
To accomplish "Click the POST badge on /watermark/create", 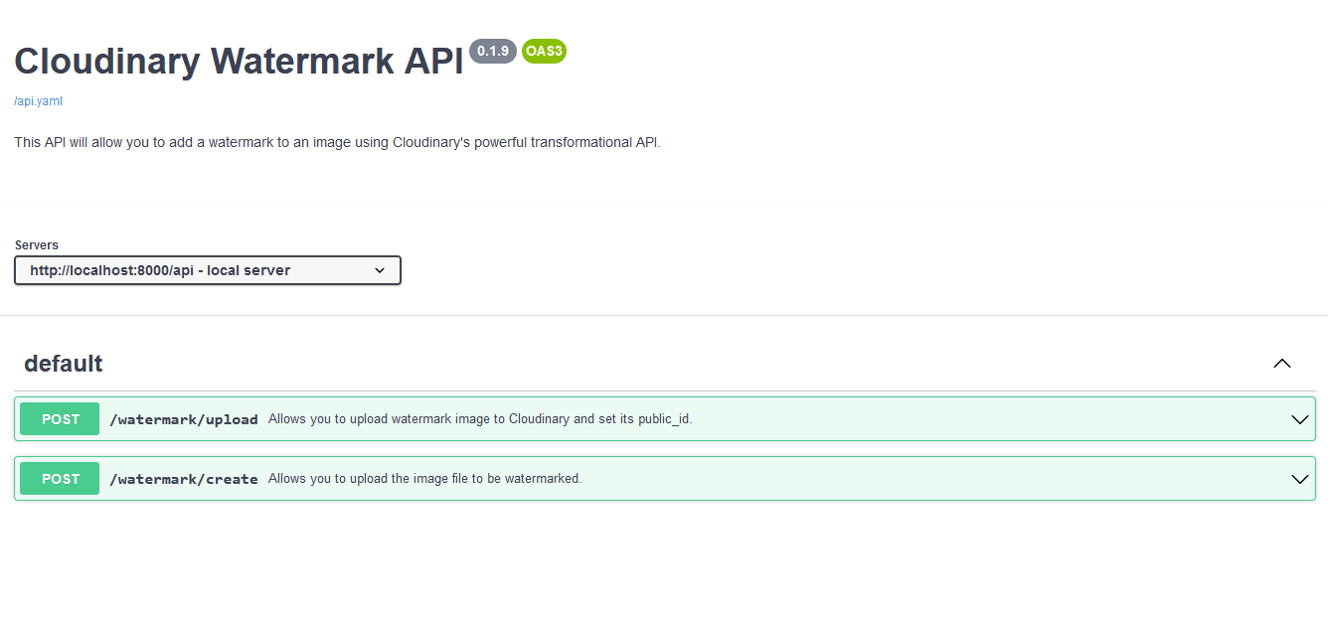I will (59, 478).
